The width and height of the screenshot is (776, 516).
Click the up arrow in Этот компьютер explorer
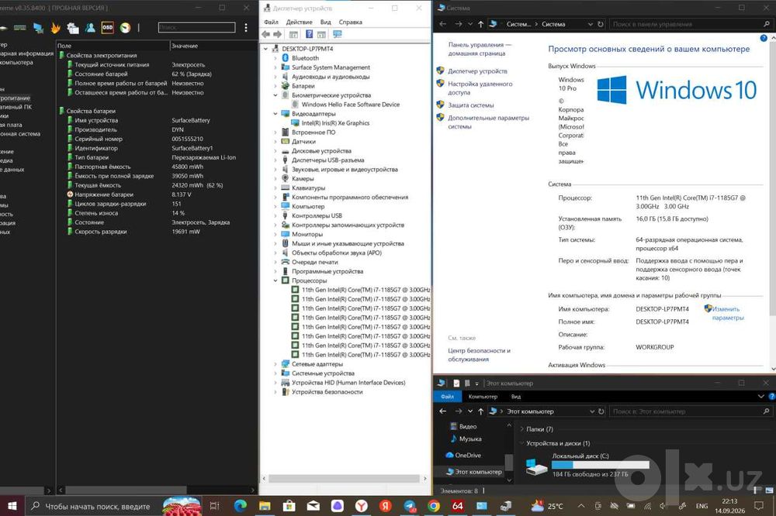[480, 411]
